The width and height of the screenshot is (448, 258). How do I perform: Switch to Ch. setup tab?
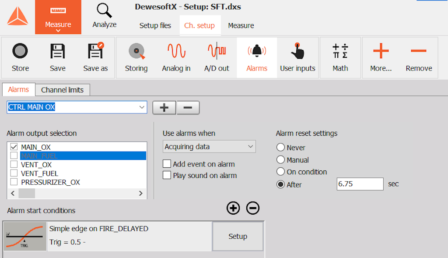tap(199, 25)
